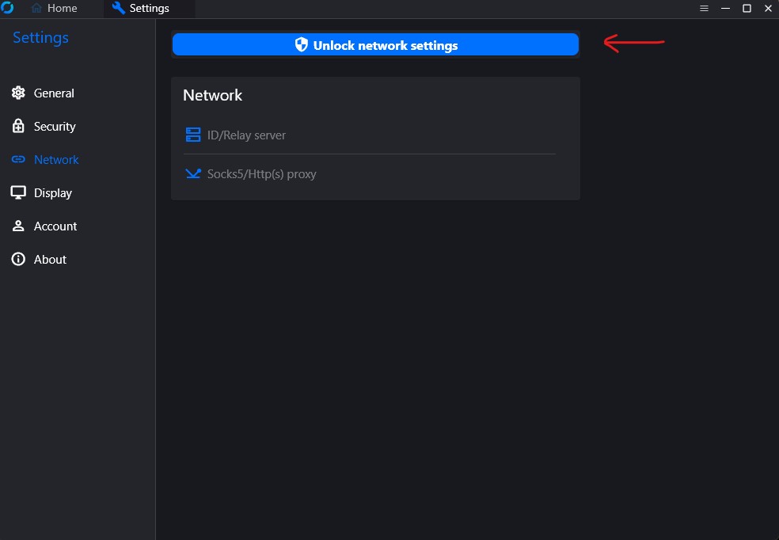Select the Settings tab label
Image resolution: width=779 pixels, height=540 pixels.
[x=149, y=9]
